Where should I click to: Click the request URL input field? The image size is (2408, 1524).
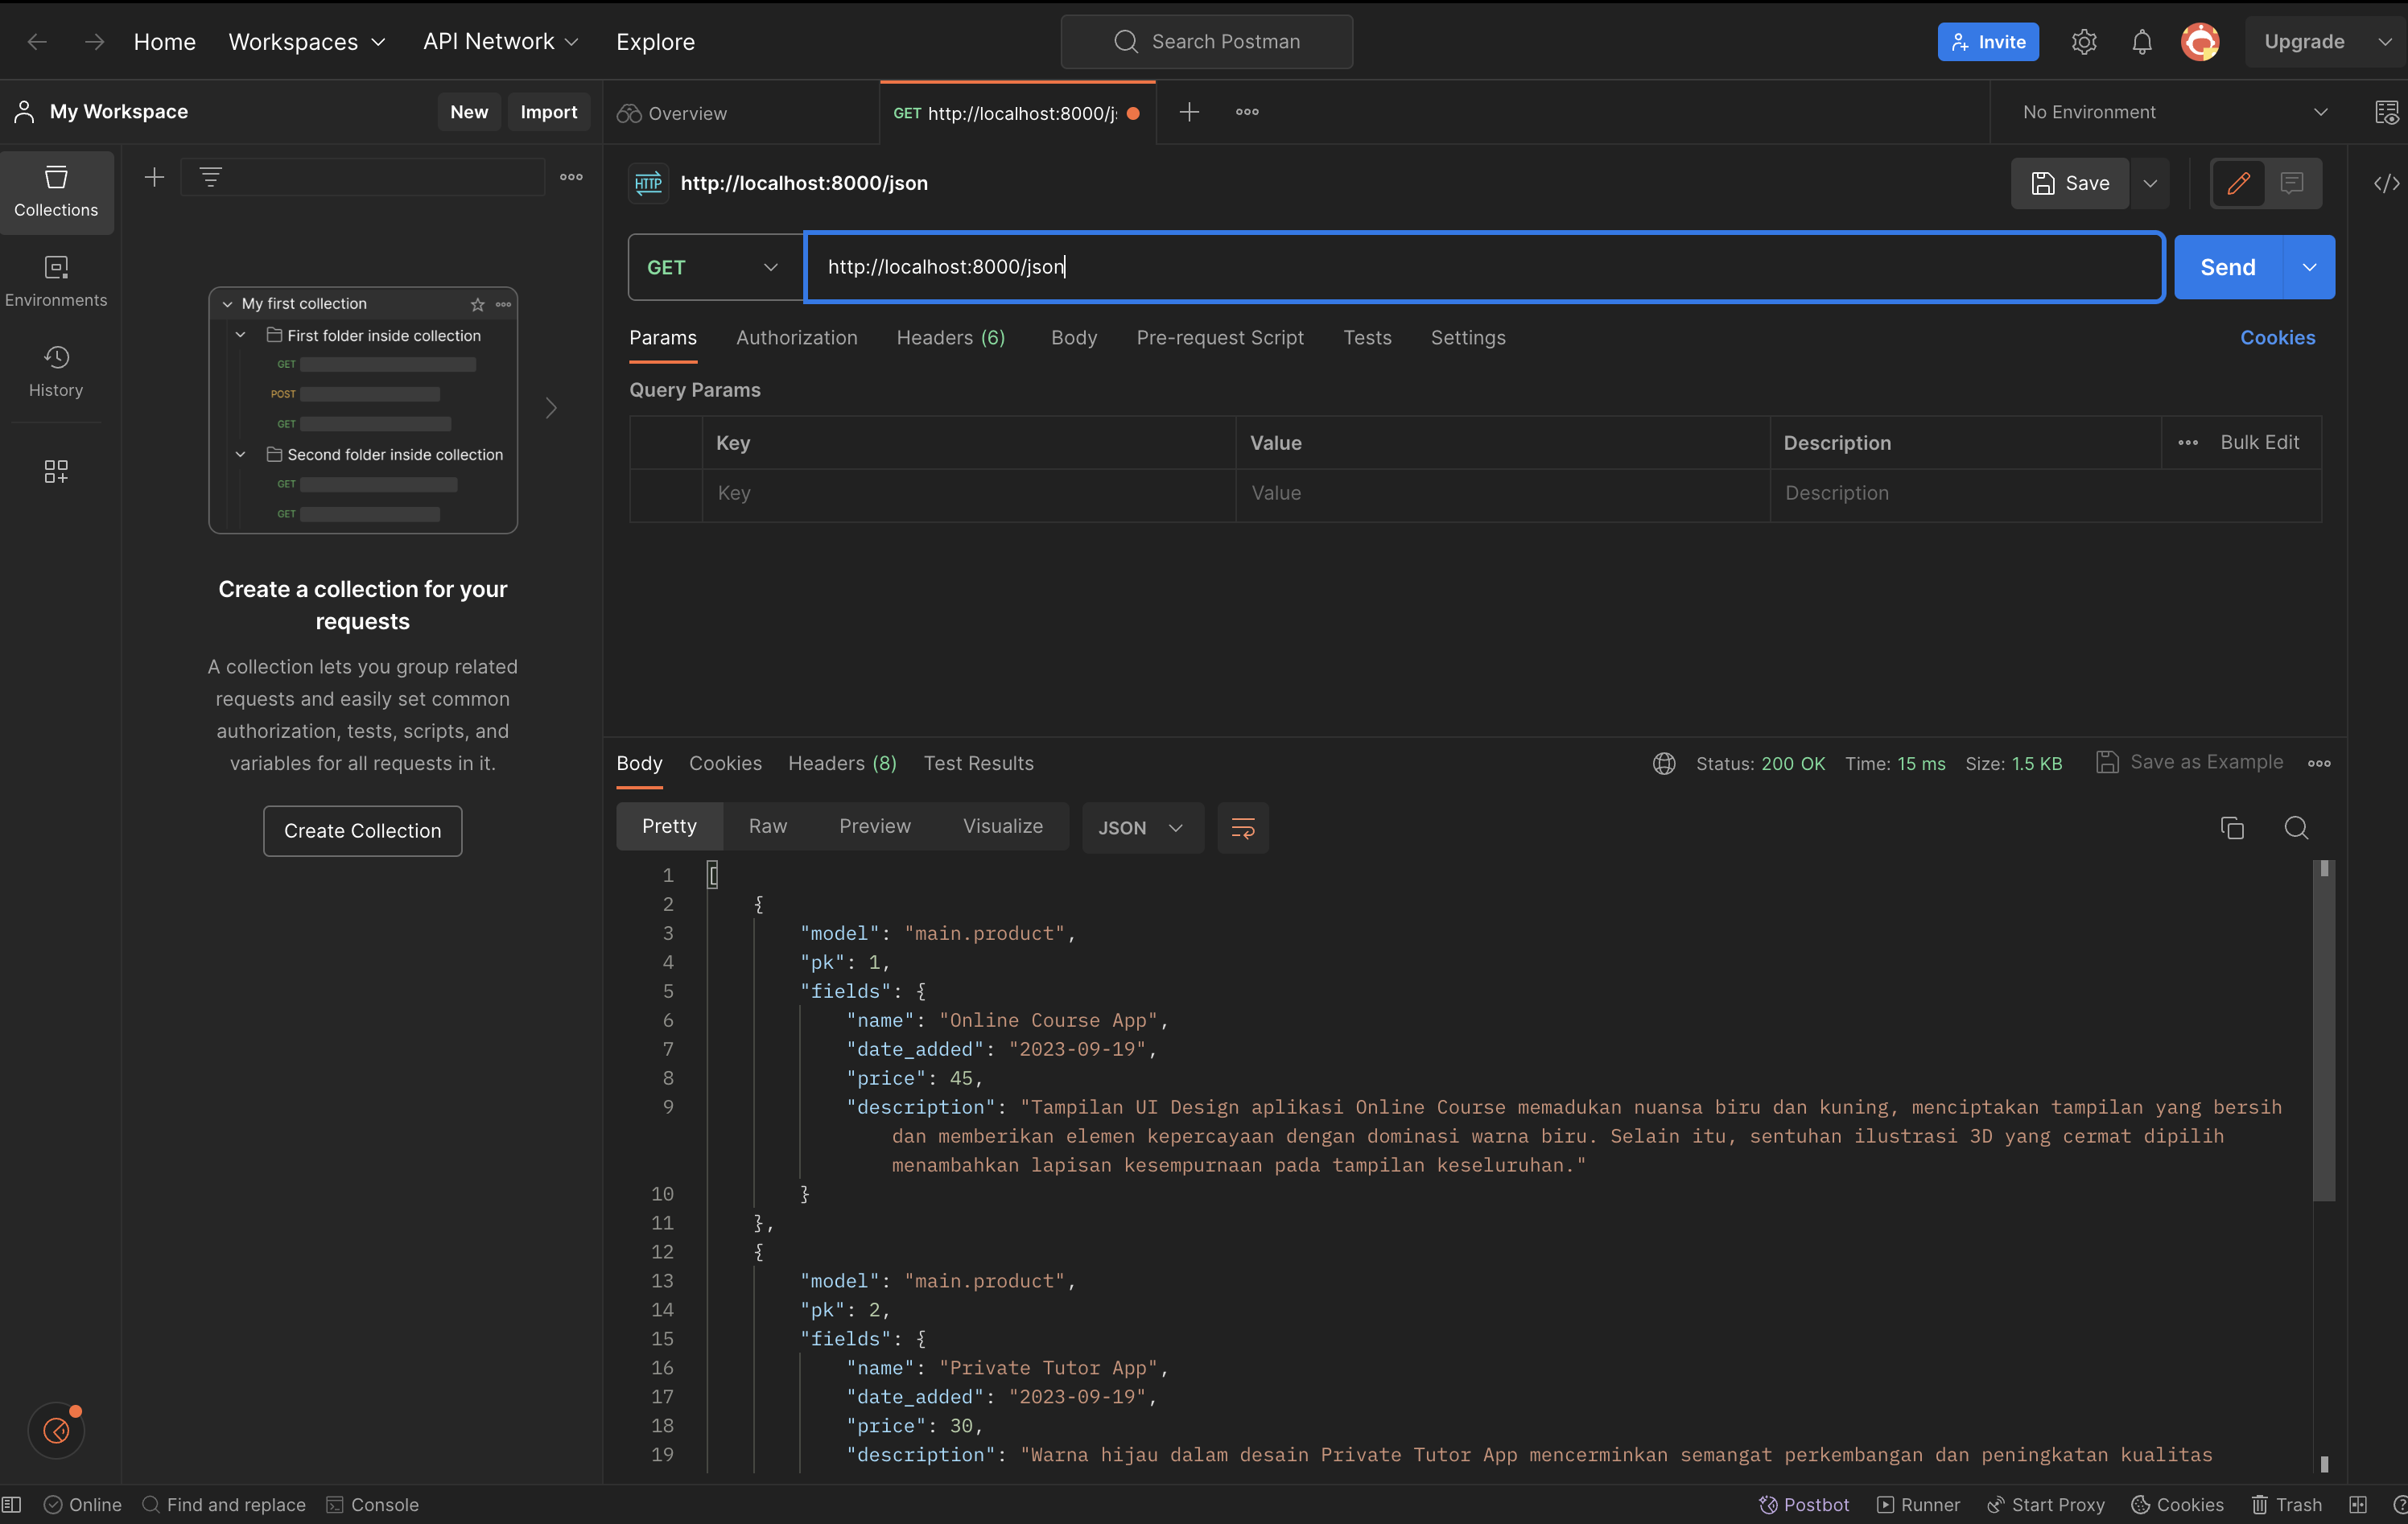(x=1480, y=267)
